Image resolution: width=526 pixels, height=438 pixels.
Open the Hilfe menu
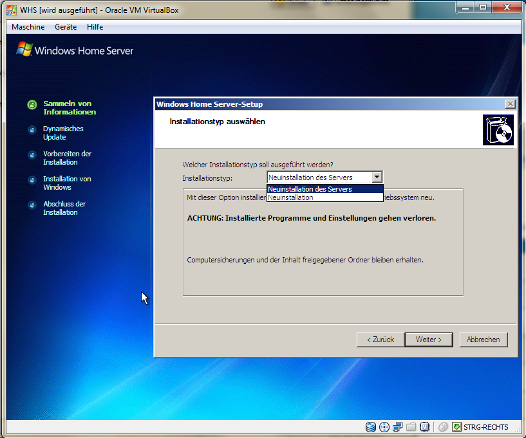click(95, 27)
